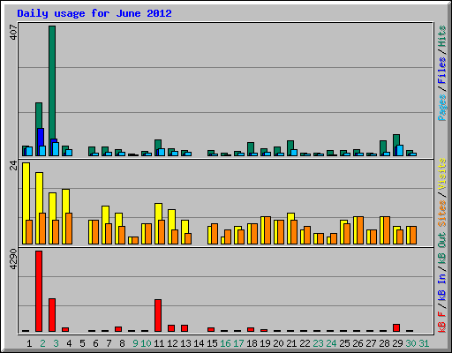Screen dimensions: 452x353
Task: Select the yellow 'Visits' legend label
Action: [x=441, y=174]
